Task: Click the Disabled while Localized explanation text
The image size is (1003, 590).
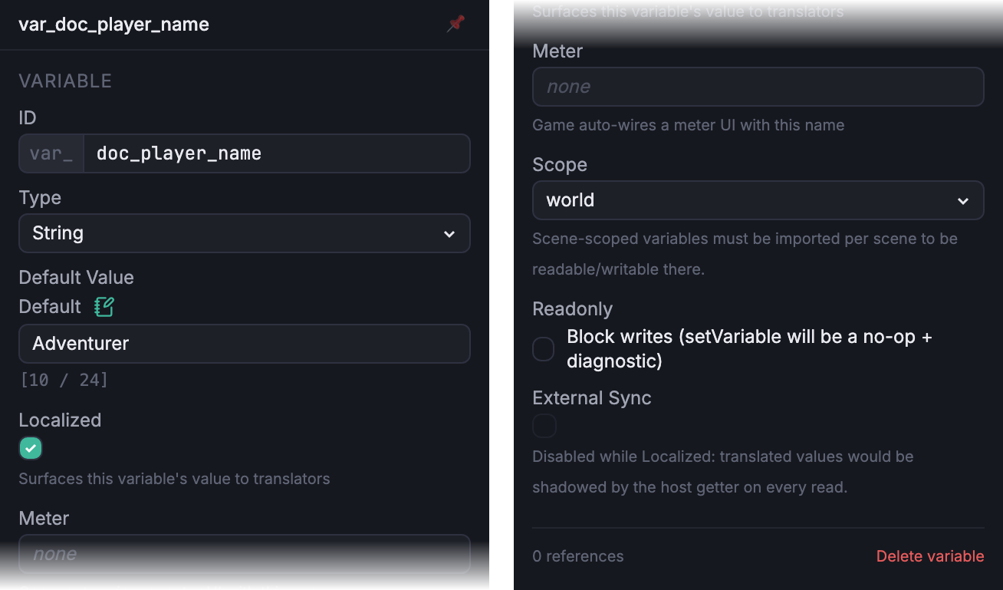Action: pyautogui.click(x=723, y=472)
